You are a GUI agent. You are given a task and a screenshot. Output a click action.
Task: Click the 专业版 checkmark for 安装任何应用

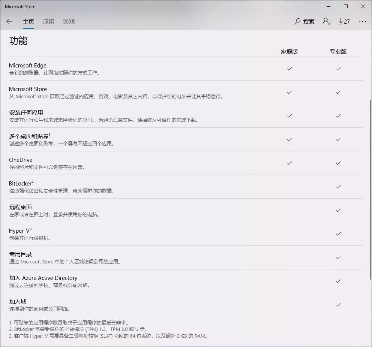[338, 116]
